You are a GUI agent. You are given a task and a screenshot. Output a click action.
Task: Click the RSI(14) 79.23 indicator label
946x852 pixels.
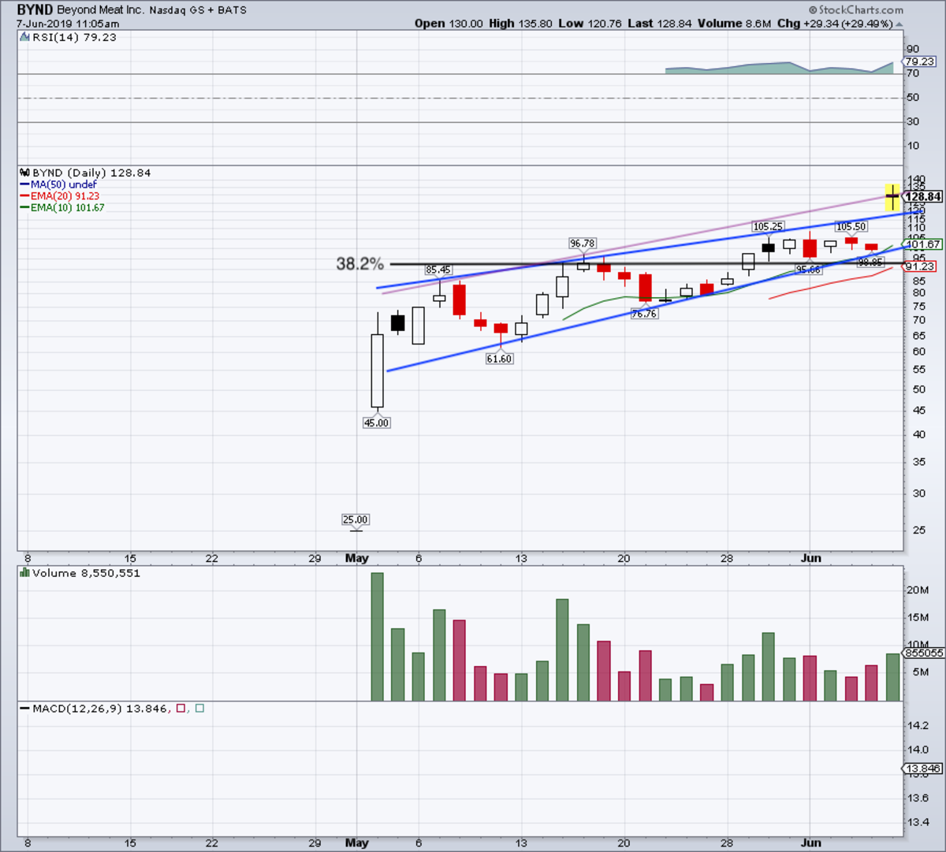tap(74, 37)
